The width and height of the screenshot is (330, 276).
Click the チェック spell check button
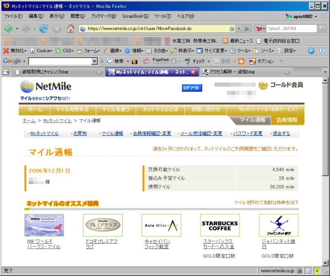click(x=195, y=61)
